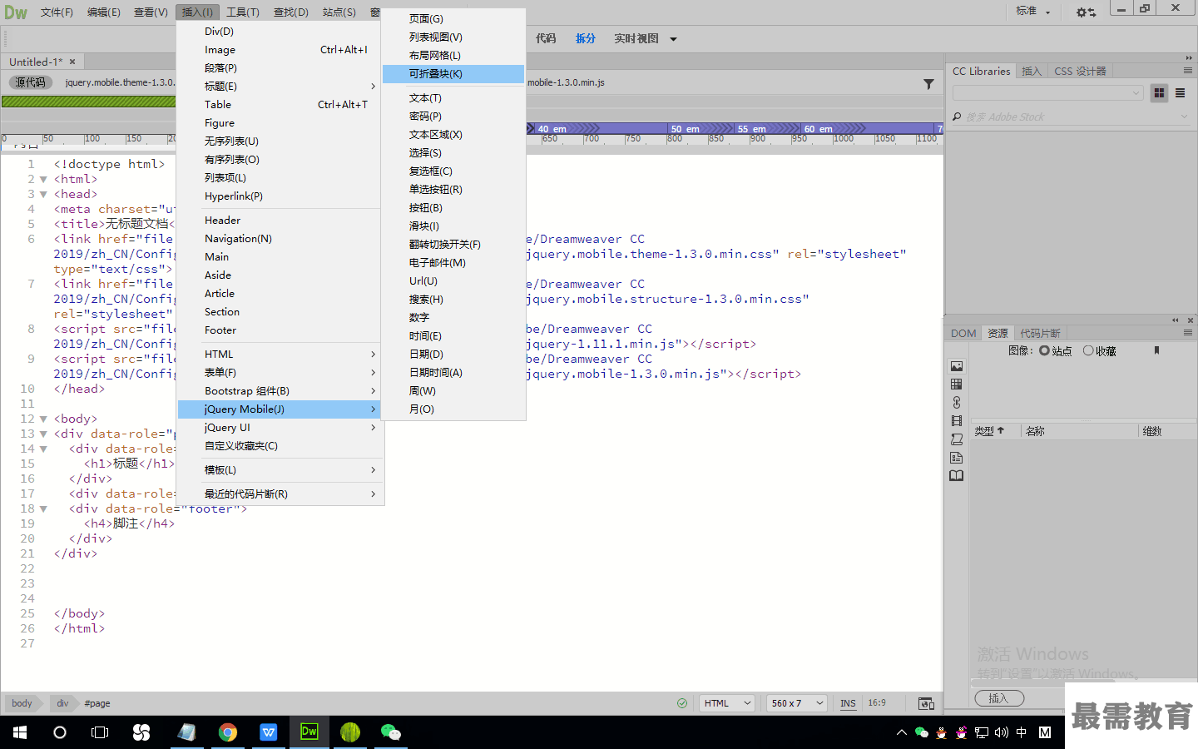The width and height of the screenshot is (1198, 749).
Task: Choose Table from Insert menu
Action: [280, 105]
